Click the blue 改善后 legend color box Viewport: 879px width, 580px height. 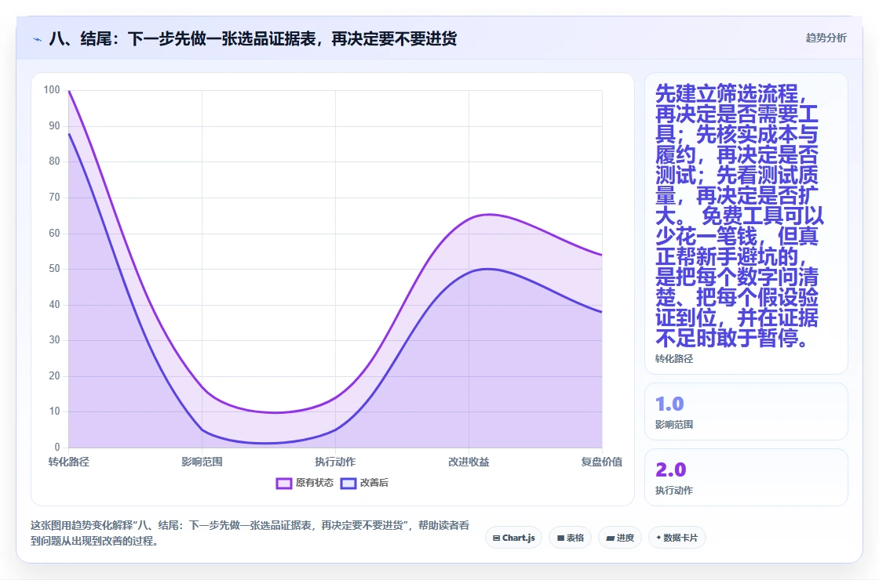point(348,483)
